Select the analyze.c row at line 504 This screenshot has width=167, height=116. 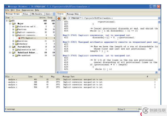[x=81, y=87]
